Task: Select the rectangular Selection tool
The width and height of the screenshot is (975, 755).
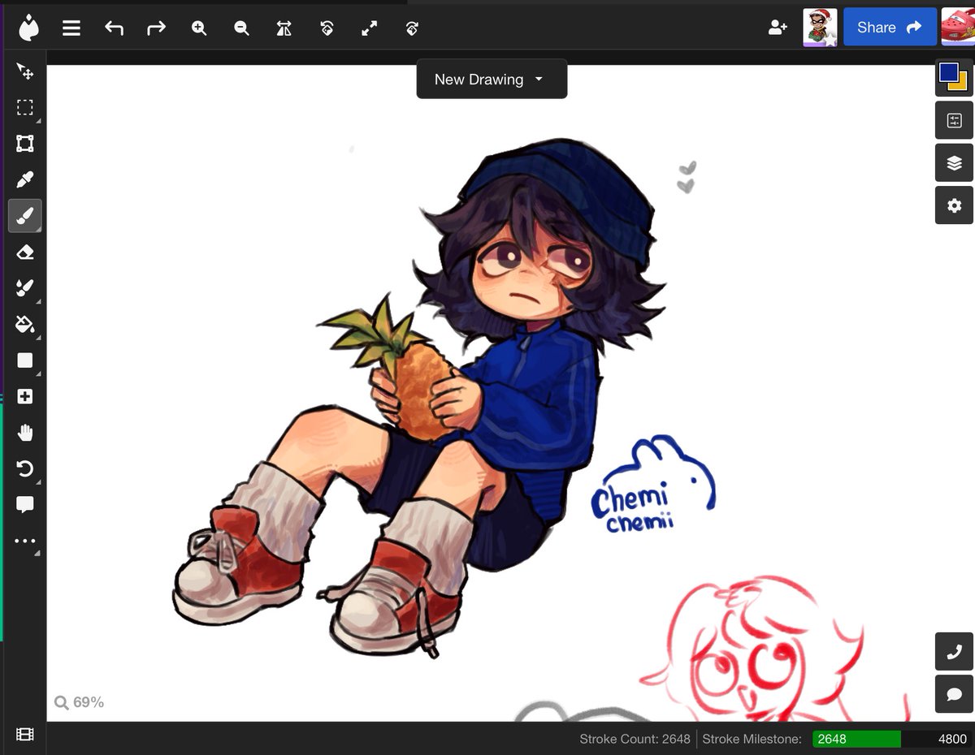Action: (x=25, y=108)
